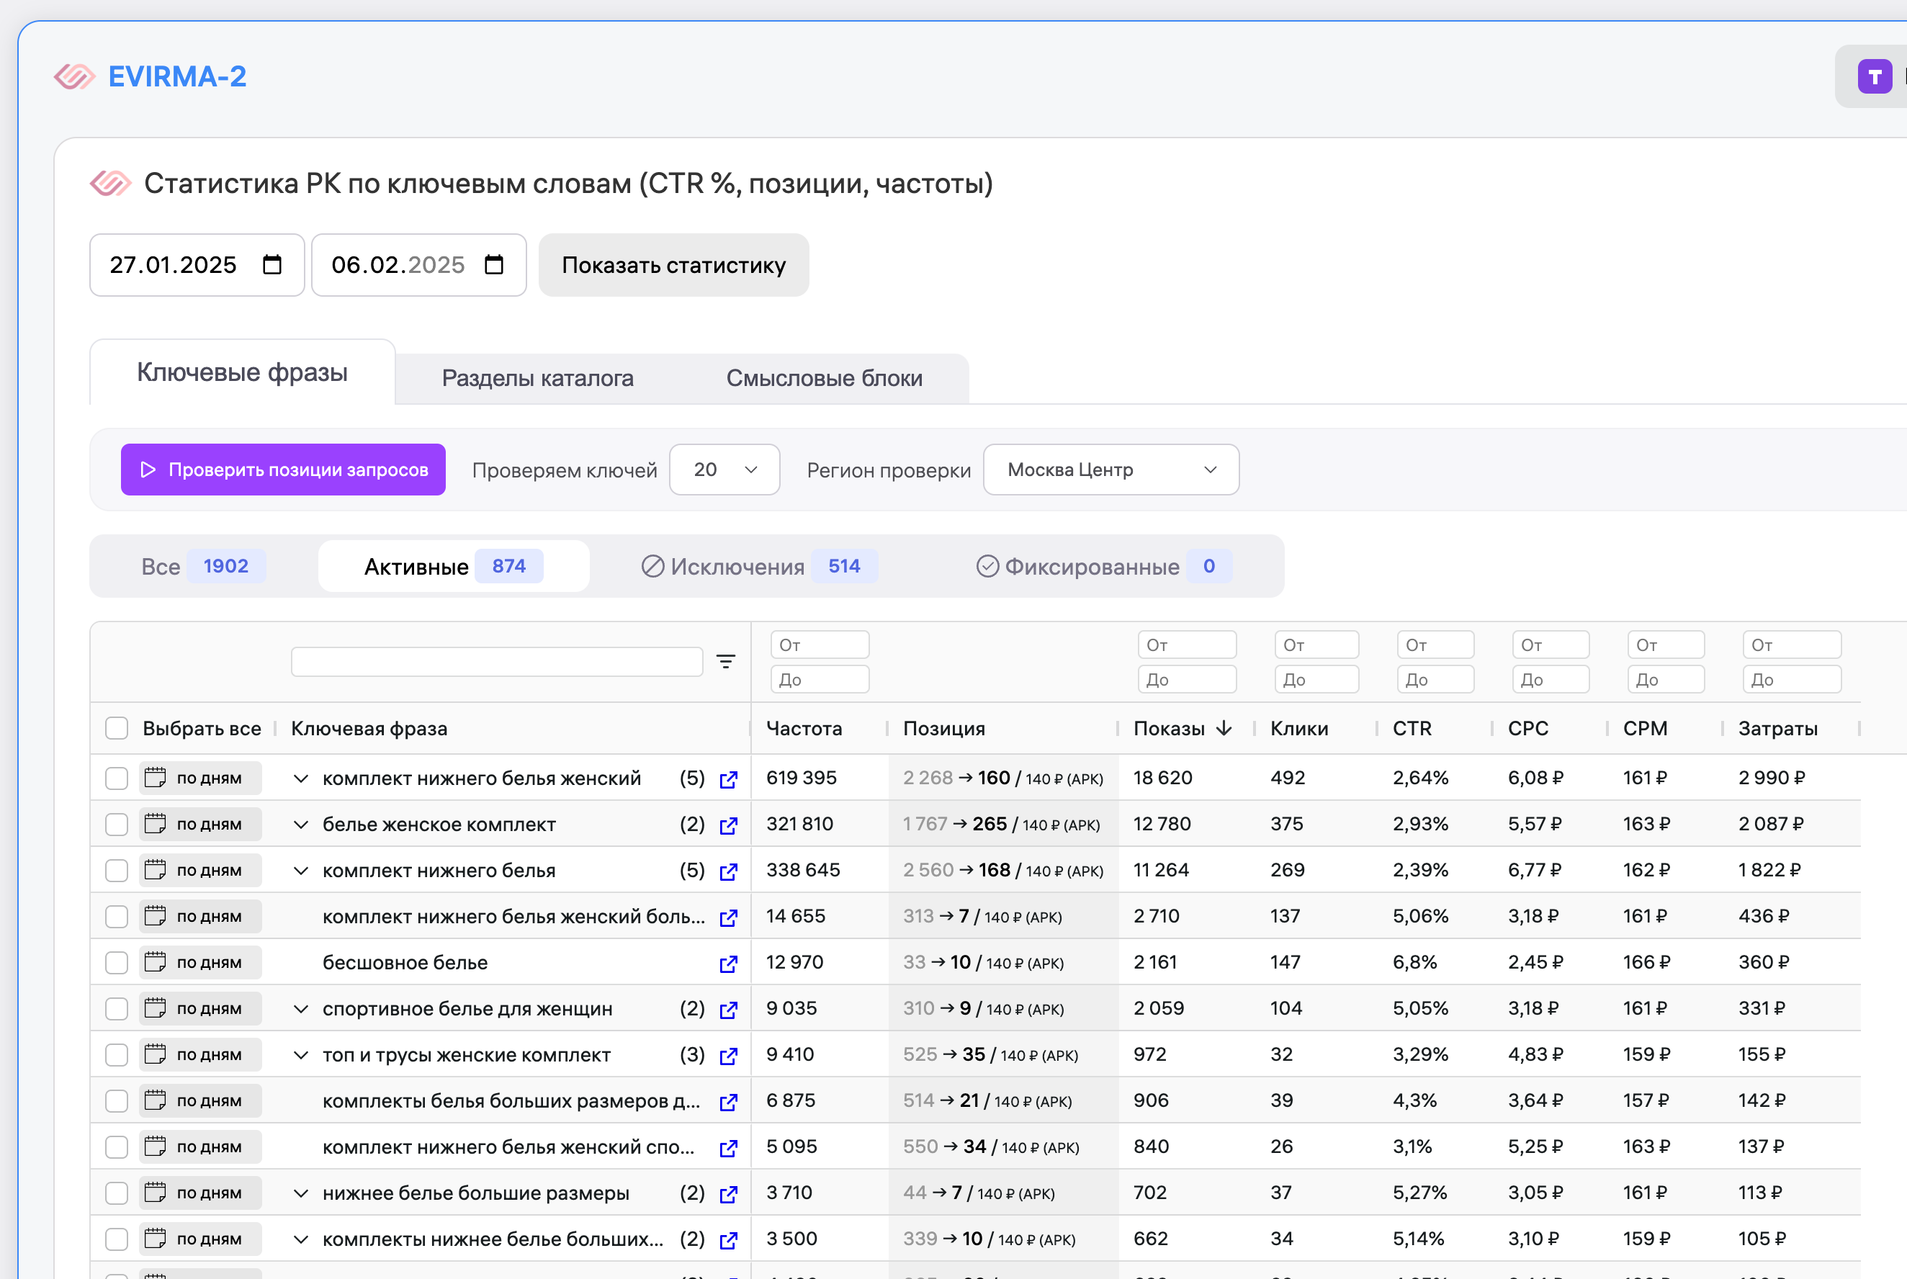Select the 'Исключения' filter tab
The height and width of the screenshot is (1279, 1907).
pyautogui.click(x=758, y=566)
